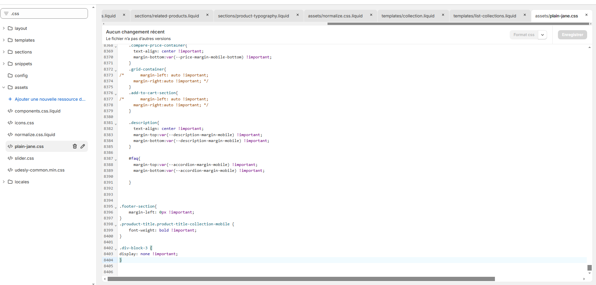Open the Format css dropdown arrow
This screenshot has width=596, height=285.
[543, 35]
